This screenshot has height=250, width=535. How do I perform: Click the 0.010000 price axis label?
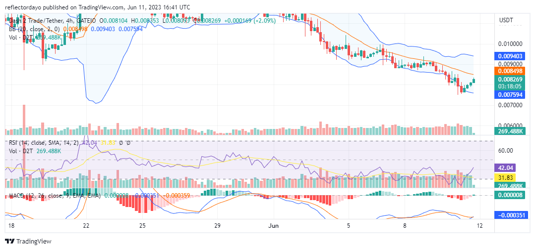click(511, 44)
